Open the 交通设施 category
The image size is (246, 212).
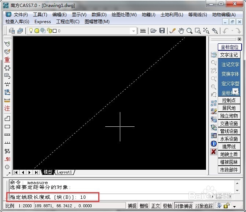(x=229, y=123)
